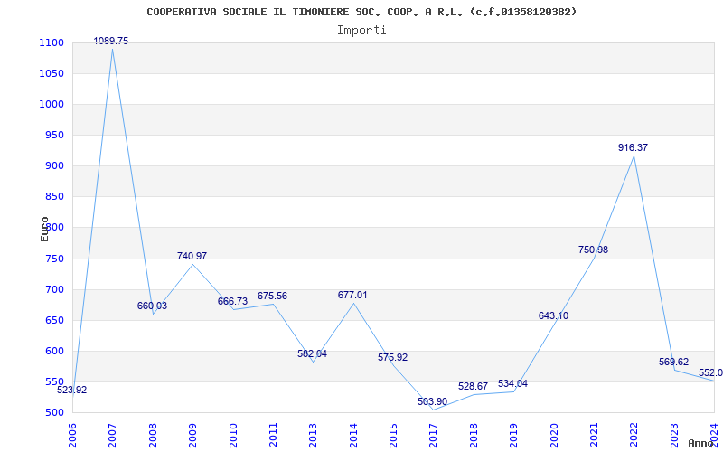
Task: Select the 2020 x-axis year label
Action: coord(554,436)
